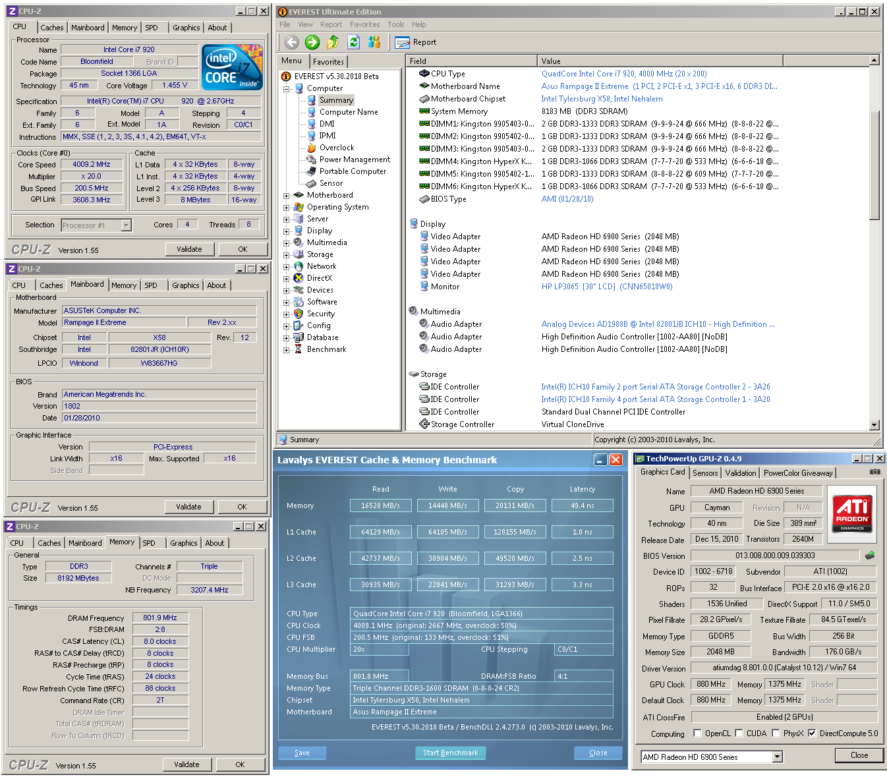Click the Bloomfield code name value

coord(97,61)
